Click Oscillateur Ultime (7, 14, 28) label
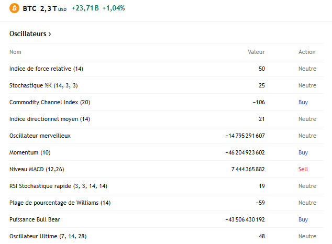The height and width of the screenshot is (244, 332). [48, 236]
